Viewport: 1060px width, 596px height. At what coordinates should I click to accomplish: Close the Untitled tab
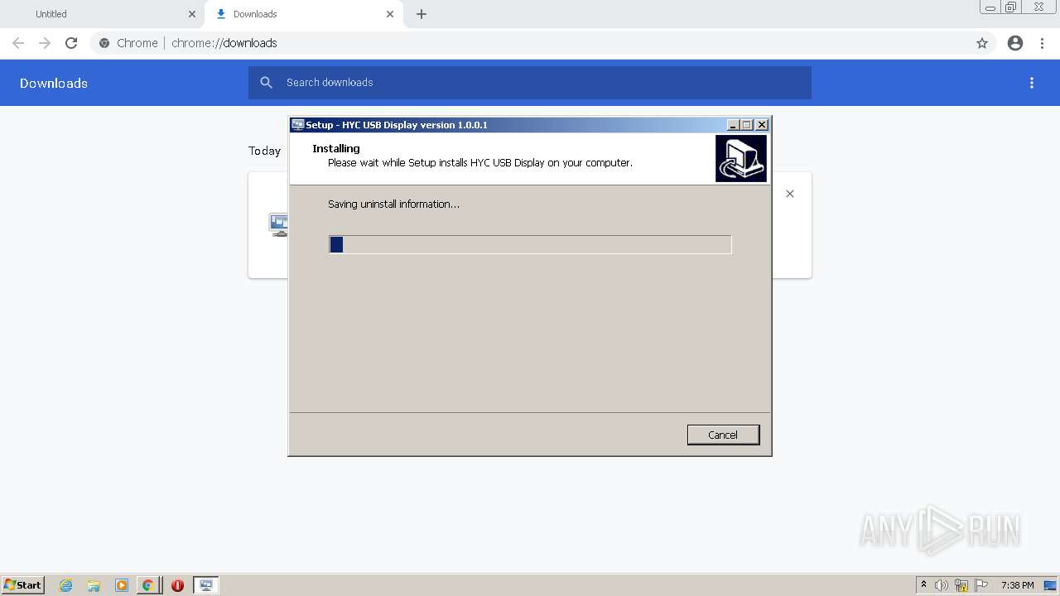192,14
